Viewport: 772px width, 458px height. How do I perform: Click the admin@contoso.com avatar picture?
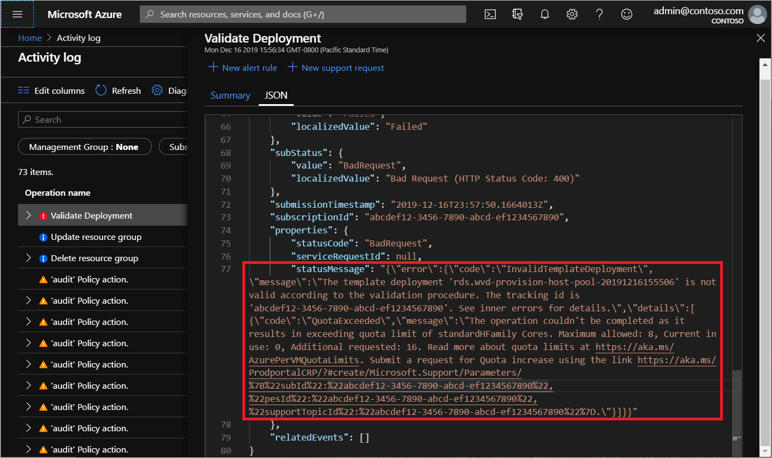tap(757, 15)
